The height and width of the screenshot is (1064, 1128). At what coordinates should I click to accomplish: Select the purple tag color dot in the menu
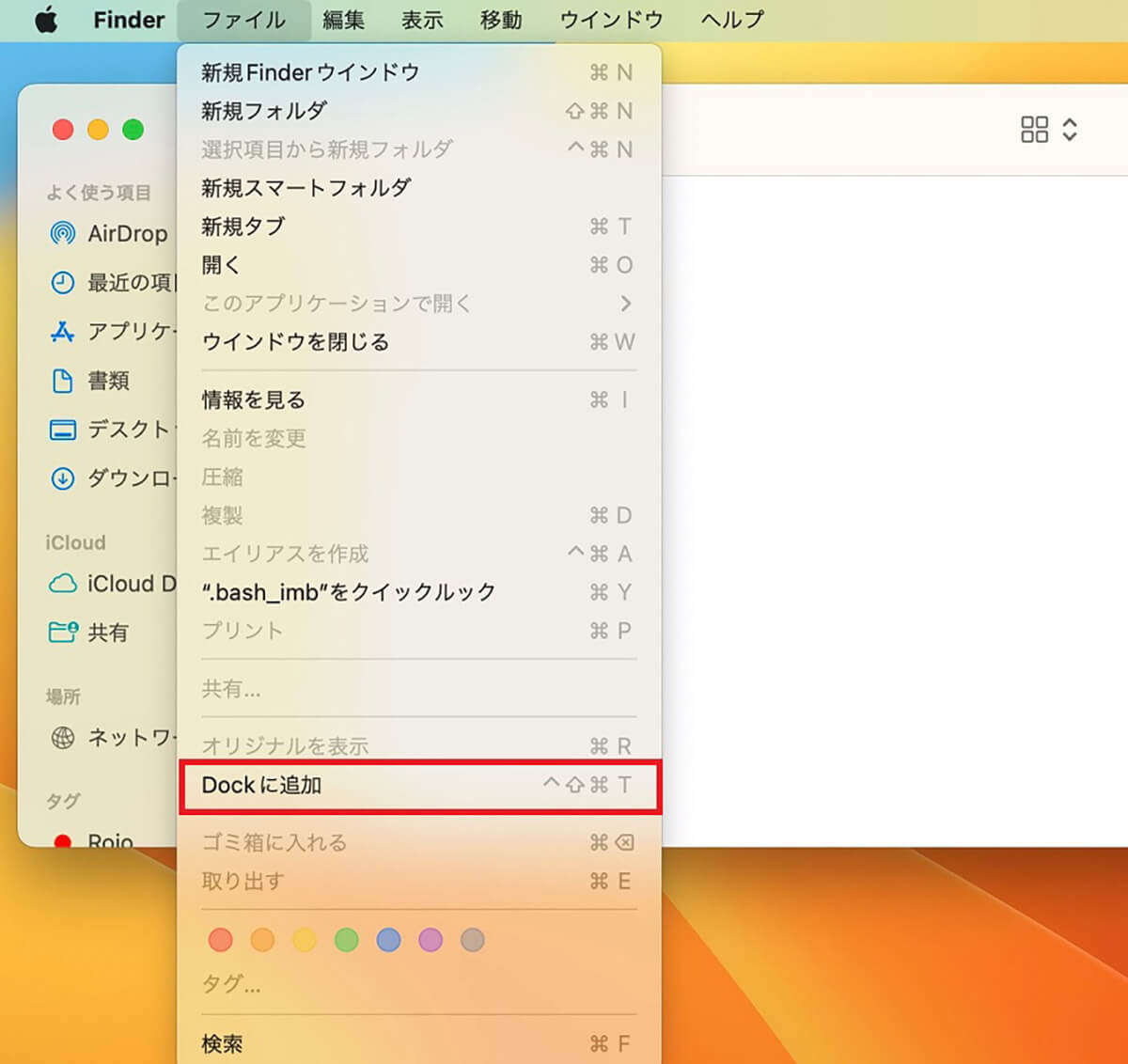click(x=431, y=940)
